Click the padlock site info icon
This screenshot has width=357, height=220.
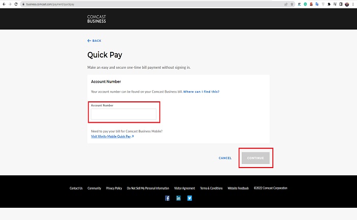(x=23, y=4)
